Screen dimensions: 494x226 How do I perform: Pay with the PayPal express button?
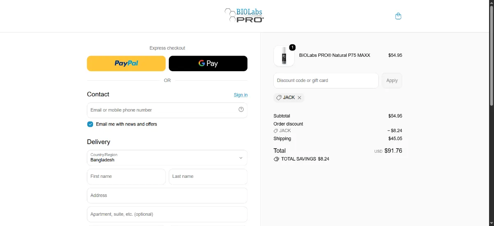click(126, 63)
